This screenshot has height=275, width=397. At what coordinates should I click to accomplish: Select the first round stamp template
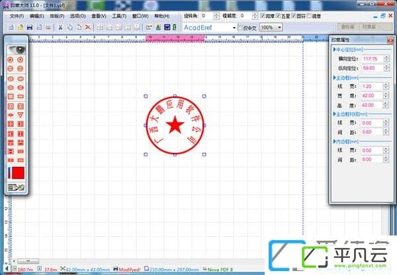tap(11, 60)
